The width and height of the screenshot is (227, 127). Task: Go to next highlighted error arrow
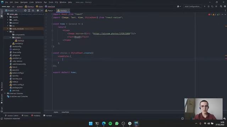pos(225,14)
